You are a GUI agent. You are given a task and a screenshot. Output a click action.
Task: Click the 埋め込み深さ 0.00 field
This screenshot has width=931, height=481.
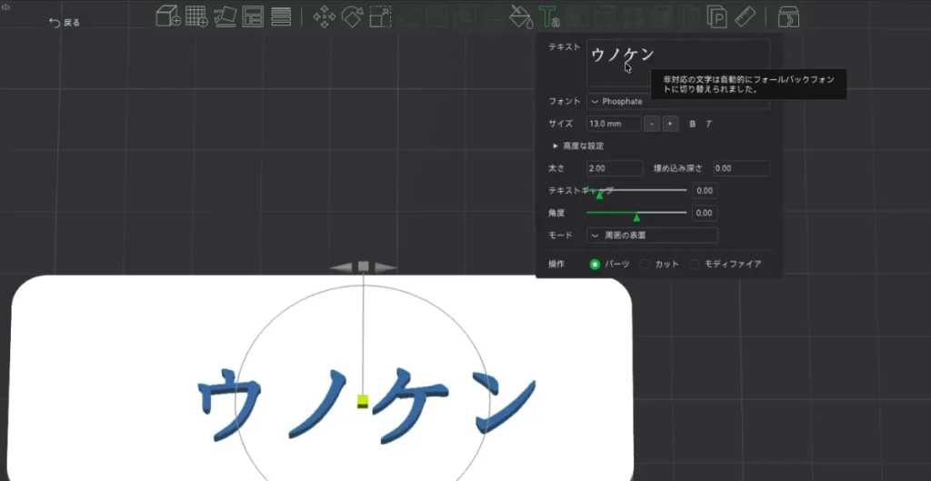[x=741, y=168]
